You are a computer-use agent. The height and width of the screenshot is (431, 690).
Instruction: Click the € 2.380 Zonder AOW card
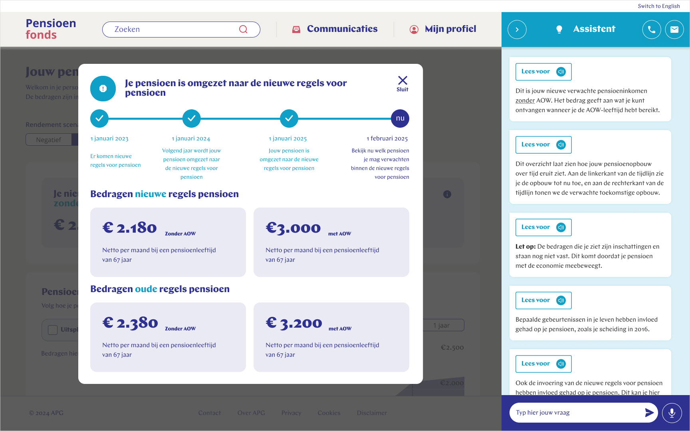pos(168,337)
